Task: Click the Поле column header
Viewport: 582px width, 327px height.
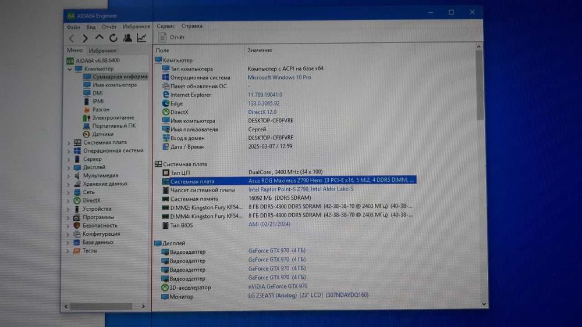Action: 162,50
